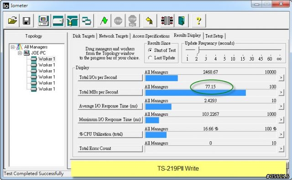Screen dimensions: 292x180
Task: Open help with question mark icon
Action: pyautogui.click(x=199, y=21)
